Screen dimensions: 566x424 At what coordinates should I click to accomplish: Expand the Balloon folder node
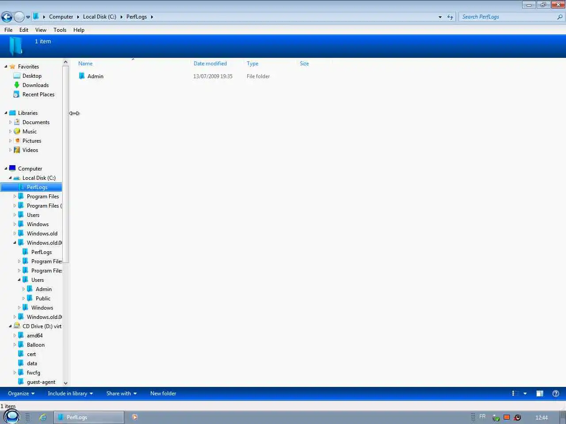point(15,345)
